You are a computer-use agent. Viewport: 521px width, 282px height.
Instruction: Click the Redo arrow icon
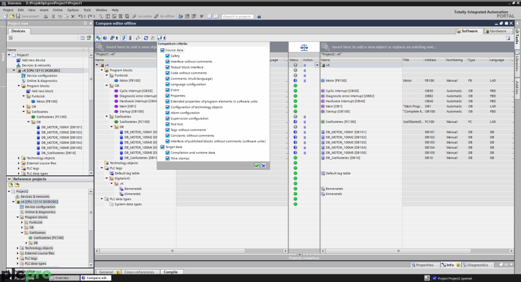[90, 16]
